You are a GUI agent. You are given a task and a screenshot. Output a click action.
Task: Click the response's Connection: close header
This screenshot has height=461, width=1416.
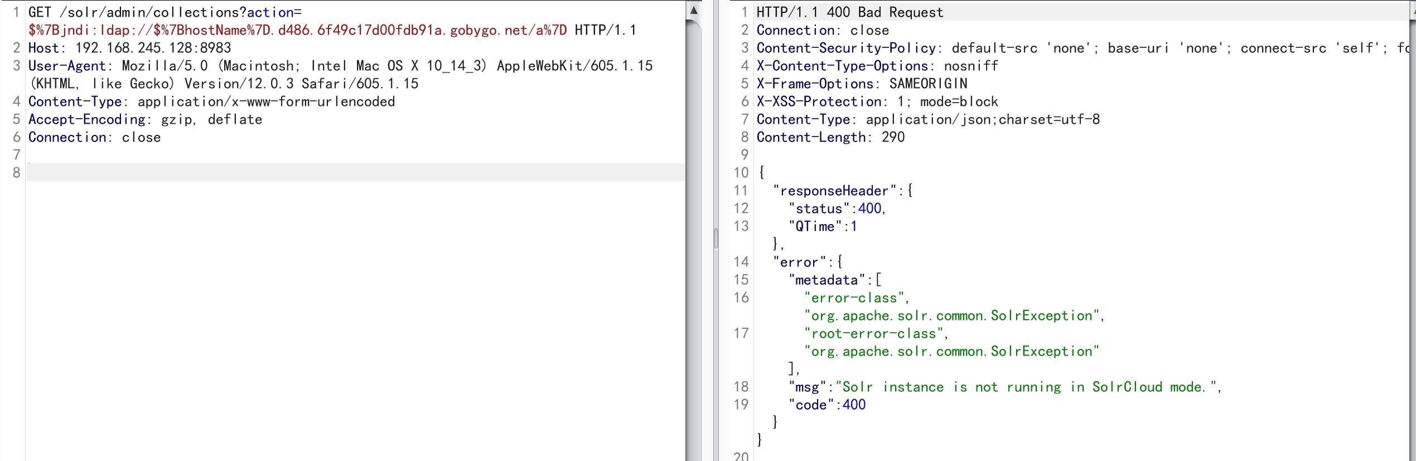tap(823, 30)
